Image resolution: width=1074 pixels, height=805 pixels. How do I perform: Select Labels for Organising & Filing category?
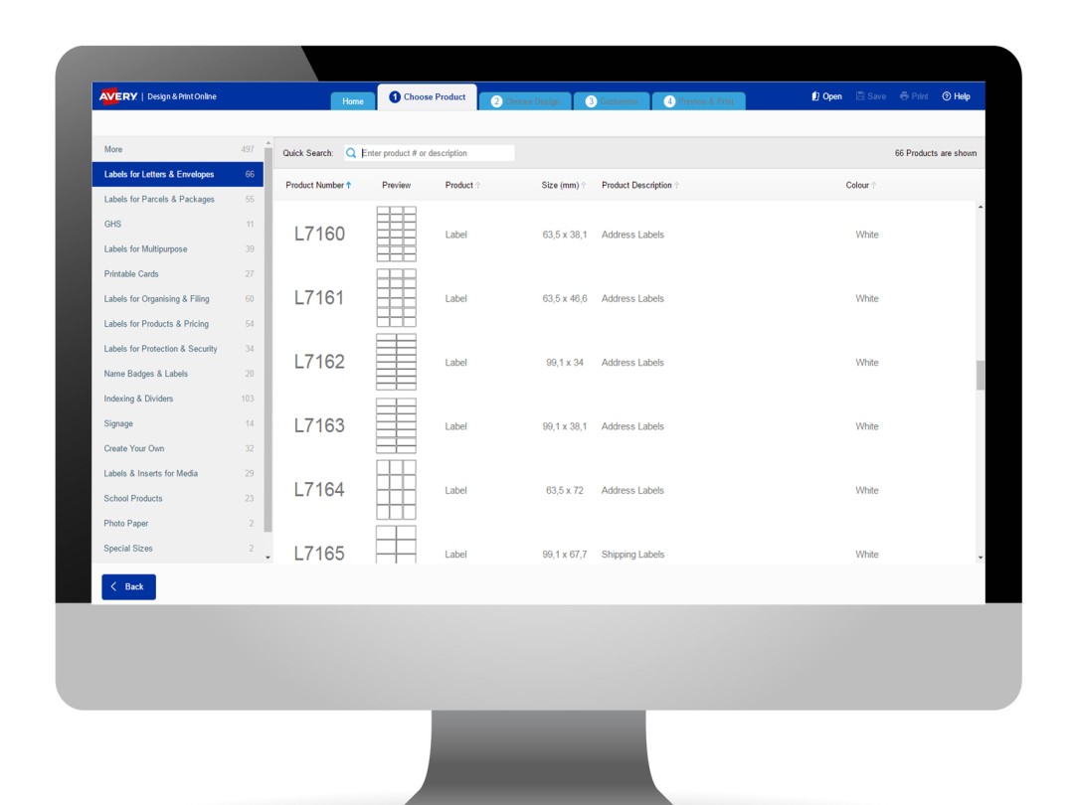pyautogui.click(x=178, y=299)
